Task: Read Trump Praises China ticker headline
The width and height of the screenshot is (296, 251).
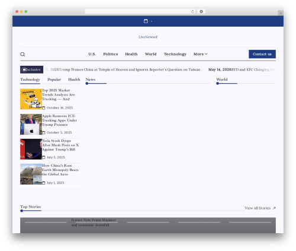Action: (x=130, y=69)
